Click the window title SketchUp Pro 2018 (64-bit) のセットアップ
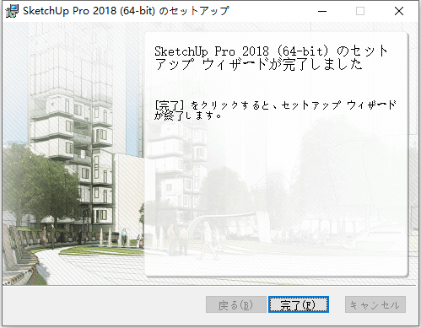This screenshot has height=328, width=421. [126, 11]
